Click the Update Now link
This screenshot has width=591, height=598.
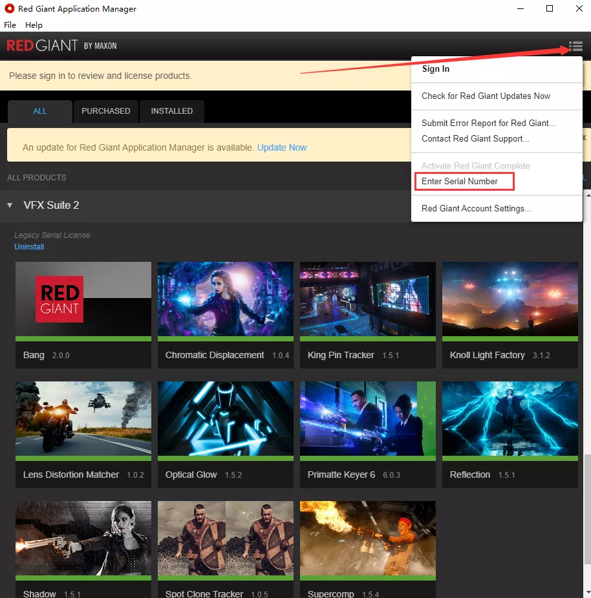tap(281, 147)
